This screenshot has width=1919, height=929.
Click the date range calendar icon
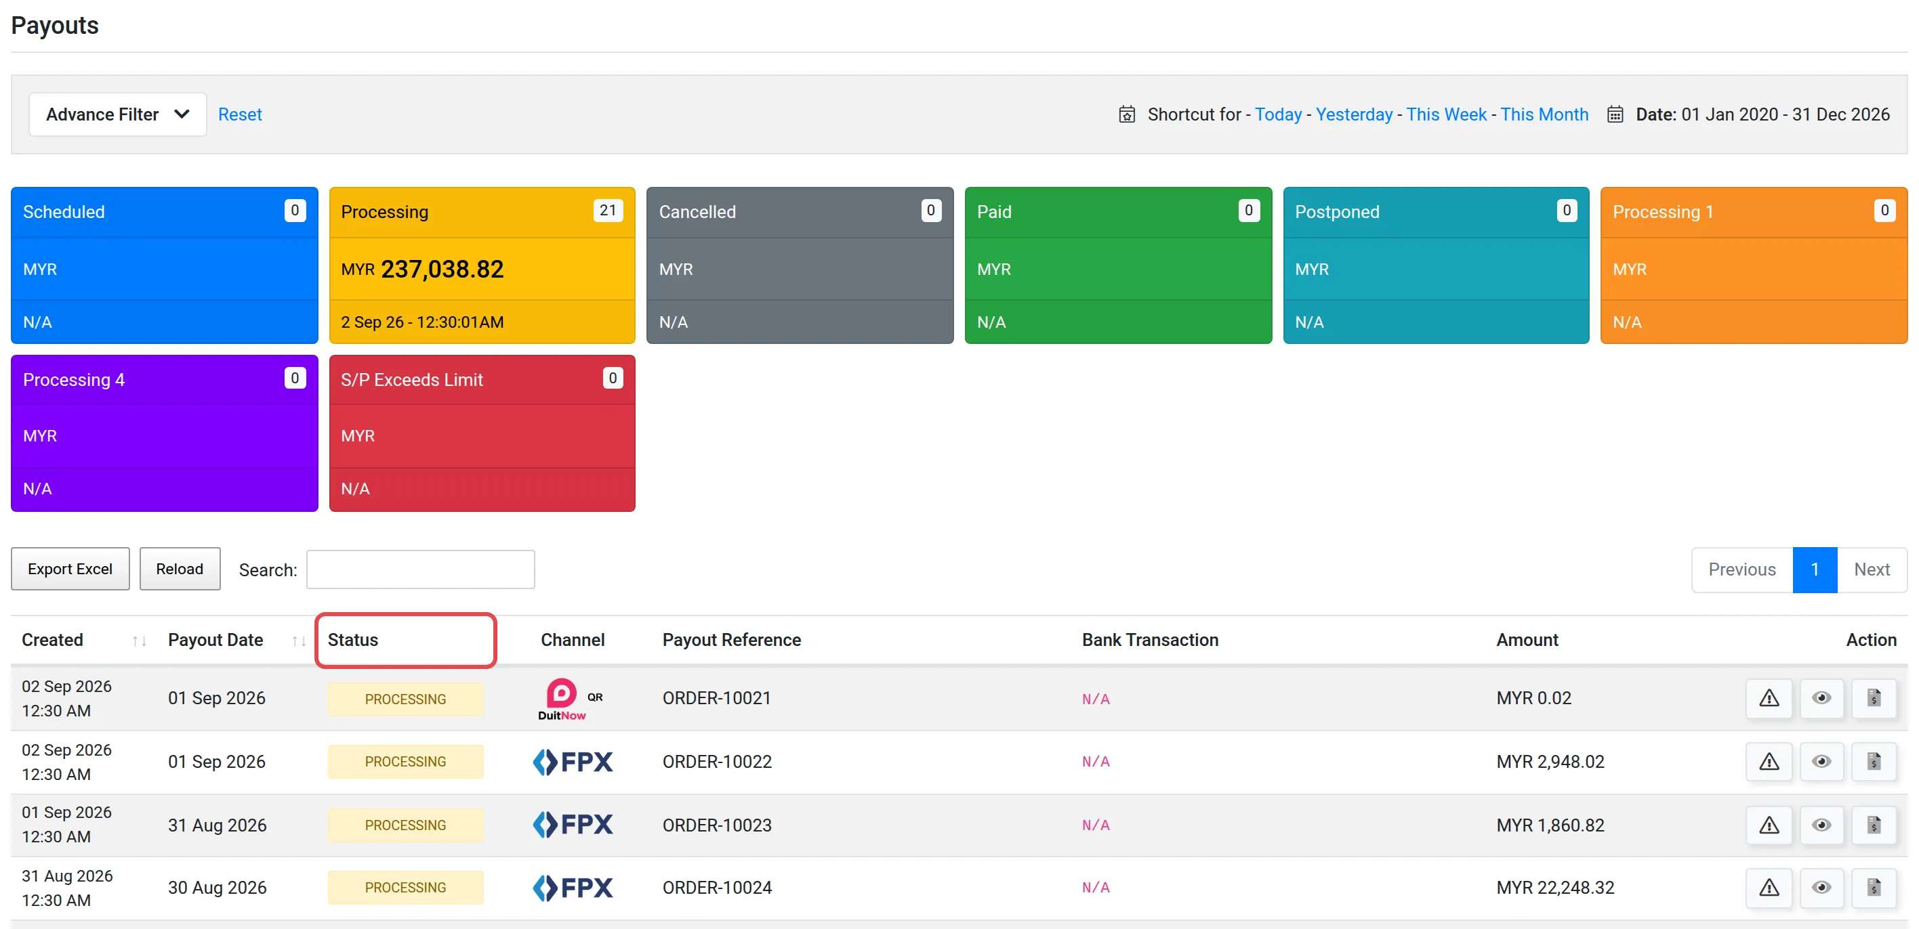point(1614,114)
